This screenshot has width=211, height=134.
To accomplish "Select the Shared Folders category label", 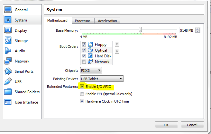I will coord(27,92).
